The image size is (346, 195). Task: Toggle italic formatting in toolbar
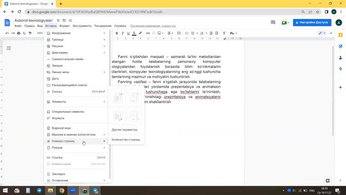pos(123,33)
